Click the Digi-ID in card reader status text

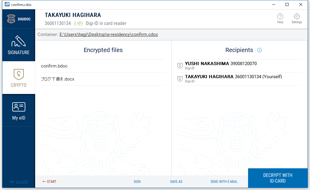click(x=106, y=23)
